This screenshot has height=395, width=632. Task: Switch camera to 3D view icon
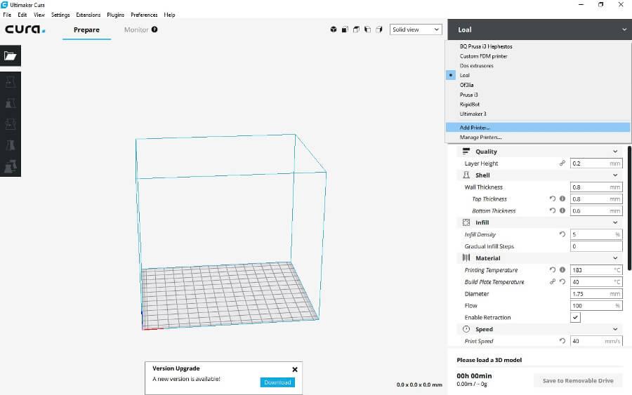(334, 29)
